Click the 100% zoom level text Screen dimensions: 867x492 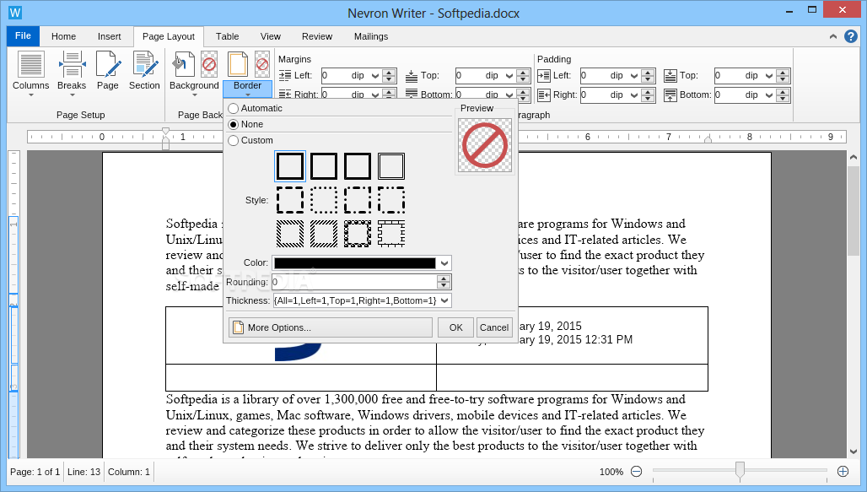(611, 472)
